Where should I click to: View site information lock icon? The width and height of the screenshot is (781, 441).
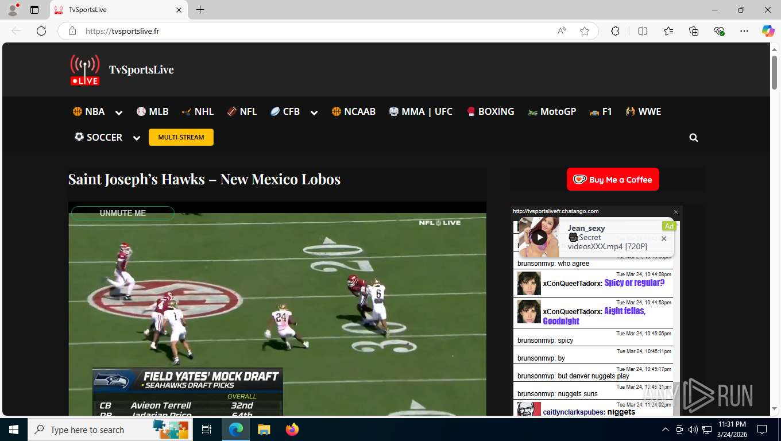click(x=72, y=31)
